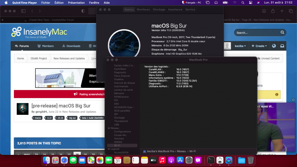This screenshot has width=297, height=167.
Task: Open Control Center in menu bar
Action: (x=250, y=3)
